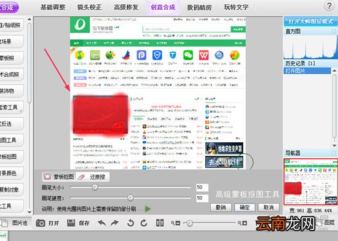Rotate image counterclockwise icon
This screenshot has height=241, width=338.
130,223
